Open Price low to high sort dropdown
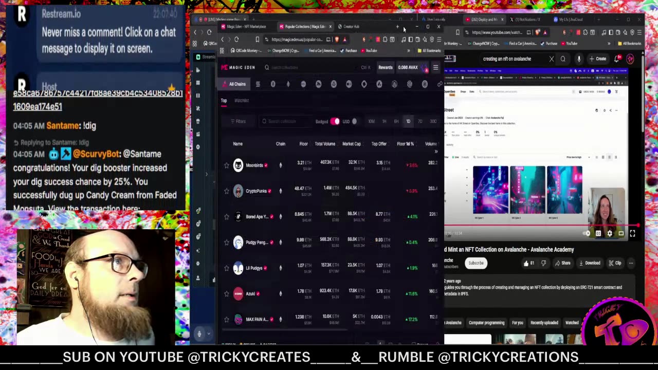658x370 pixels. coord(577,157)
